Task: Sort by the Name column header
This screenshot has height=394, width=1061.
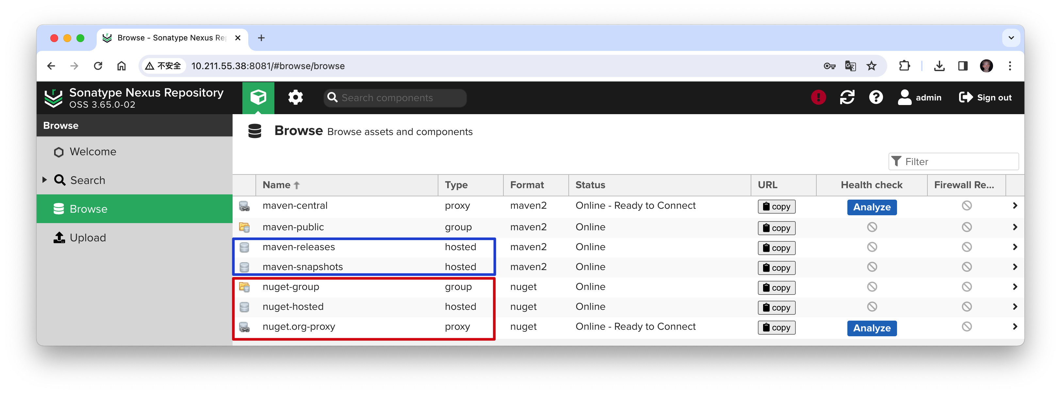Action: 346,185
